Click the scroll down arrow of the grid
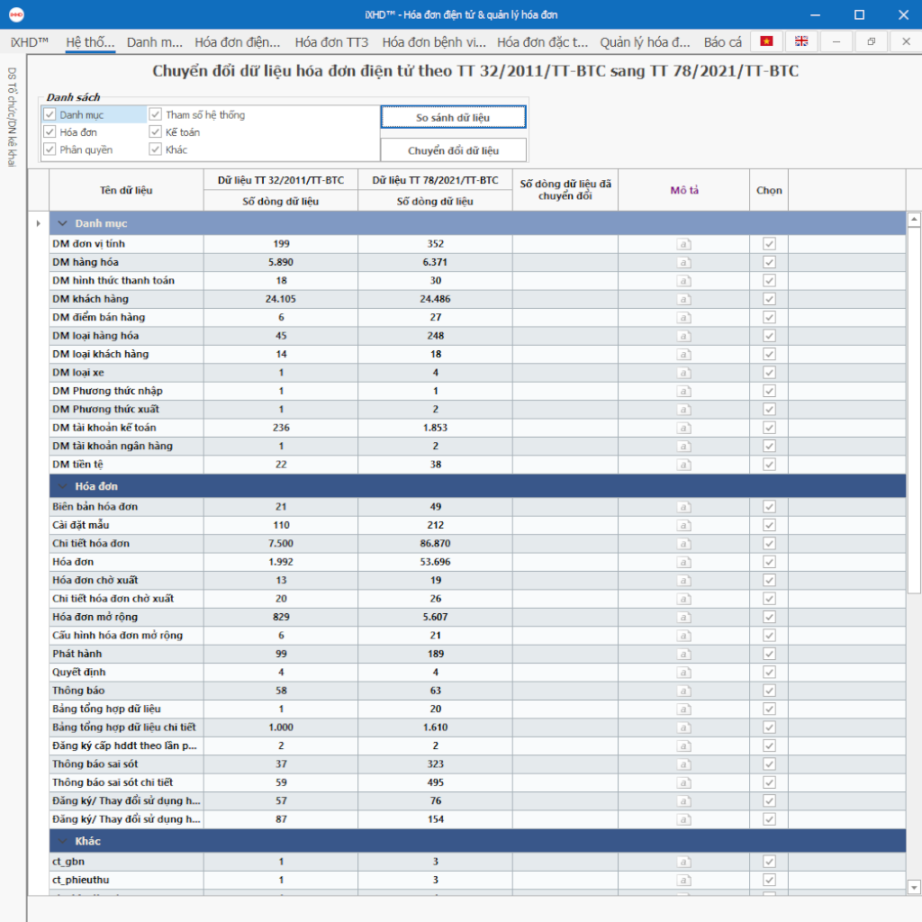This screenshot has height=922, width=922. click(914, 886)
